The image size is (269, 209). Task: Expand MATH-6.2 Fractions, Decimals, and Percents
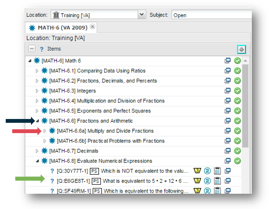[37, 81]
